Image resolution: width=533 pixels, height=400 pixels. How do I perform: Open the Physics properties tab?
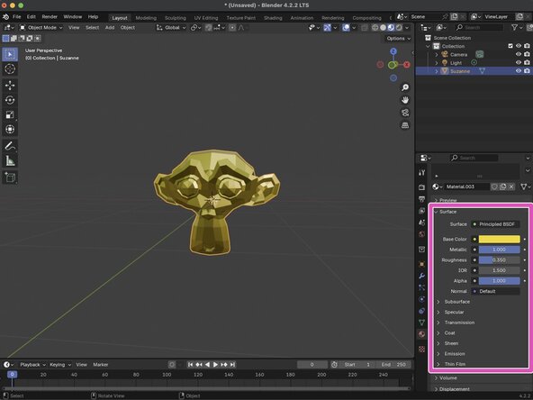(422, 299)
